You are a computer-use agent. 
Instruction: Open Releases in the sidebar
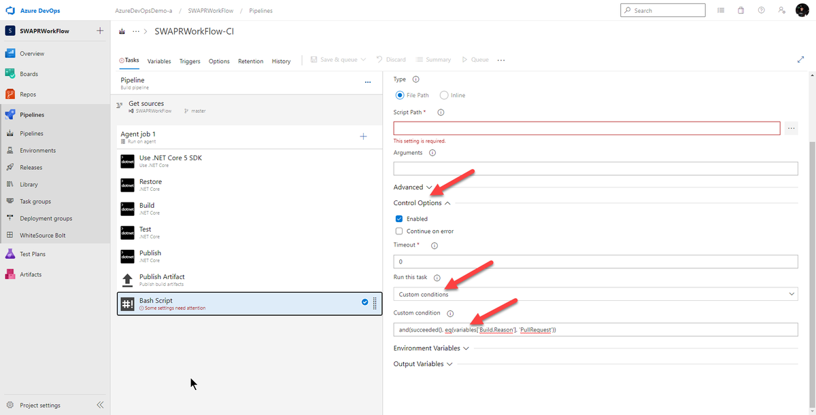tap(31, 168)
